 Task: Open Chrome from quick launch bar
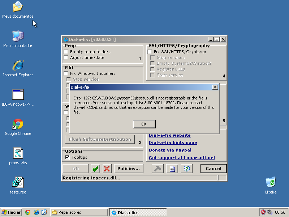pos(28,212)
